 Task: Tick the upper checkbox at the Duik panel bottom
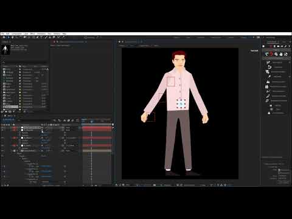(x=279, y=170)
